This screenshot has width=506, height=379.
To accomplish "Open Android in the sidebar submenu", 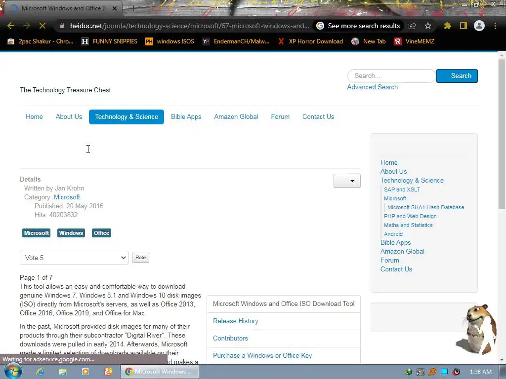I will point(393,234).
